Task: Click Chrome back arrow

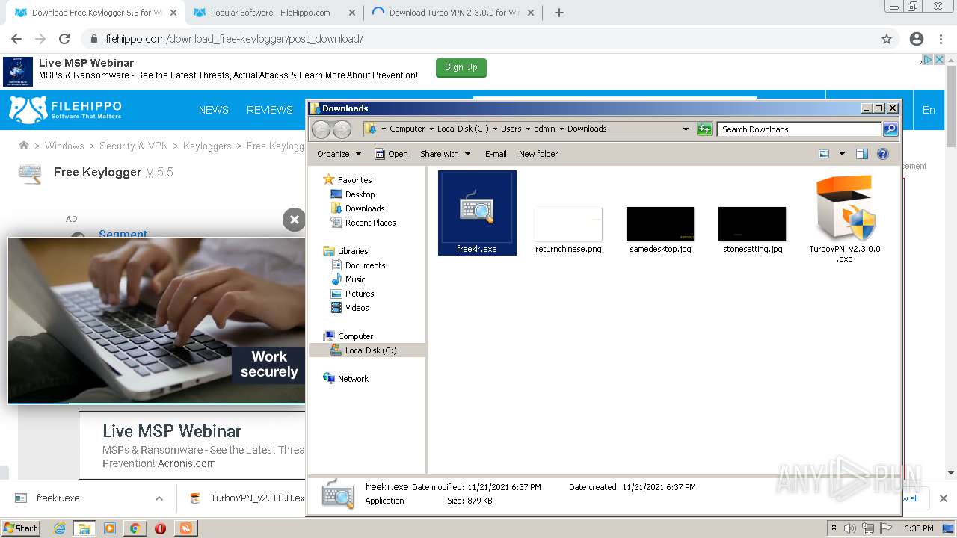Action: click(x=16, y=39)
